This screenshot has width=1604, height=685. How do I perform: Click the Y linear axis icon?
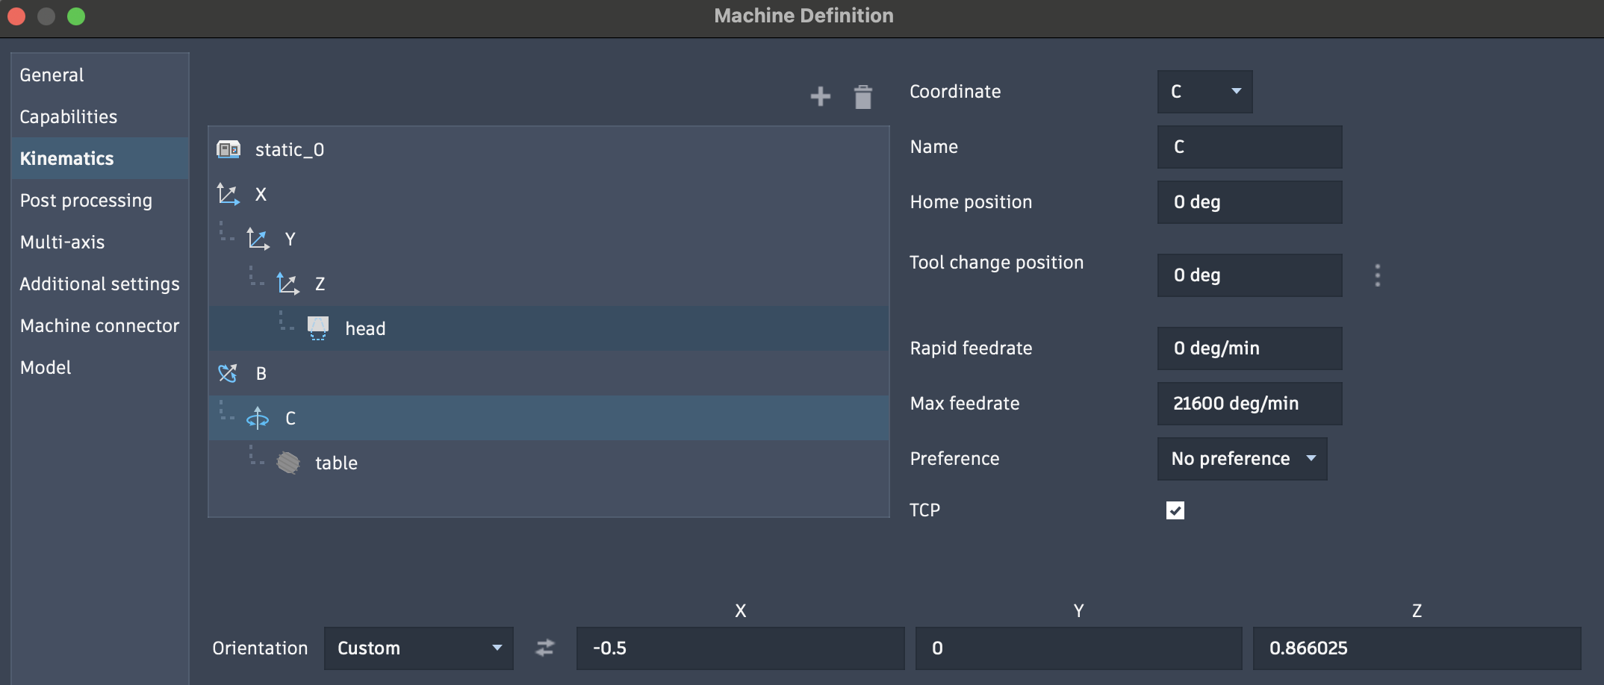tap(258, 239)
